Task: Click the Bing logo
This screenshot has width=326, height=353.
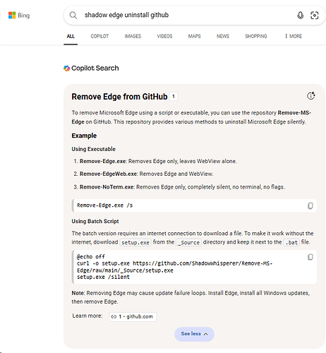Action: [19, 16]
